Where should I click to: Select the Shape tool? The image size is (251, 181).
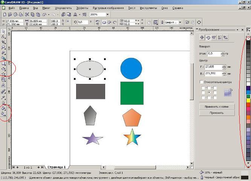(3, 37)
